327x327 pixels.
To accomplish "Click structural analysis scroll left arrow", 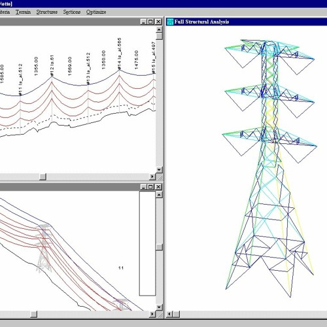I will point(169,314).
